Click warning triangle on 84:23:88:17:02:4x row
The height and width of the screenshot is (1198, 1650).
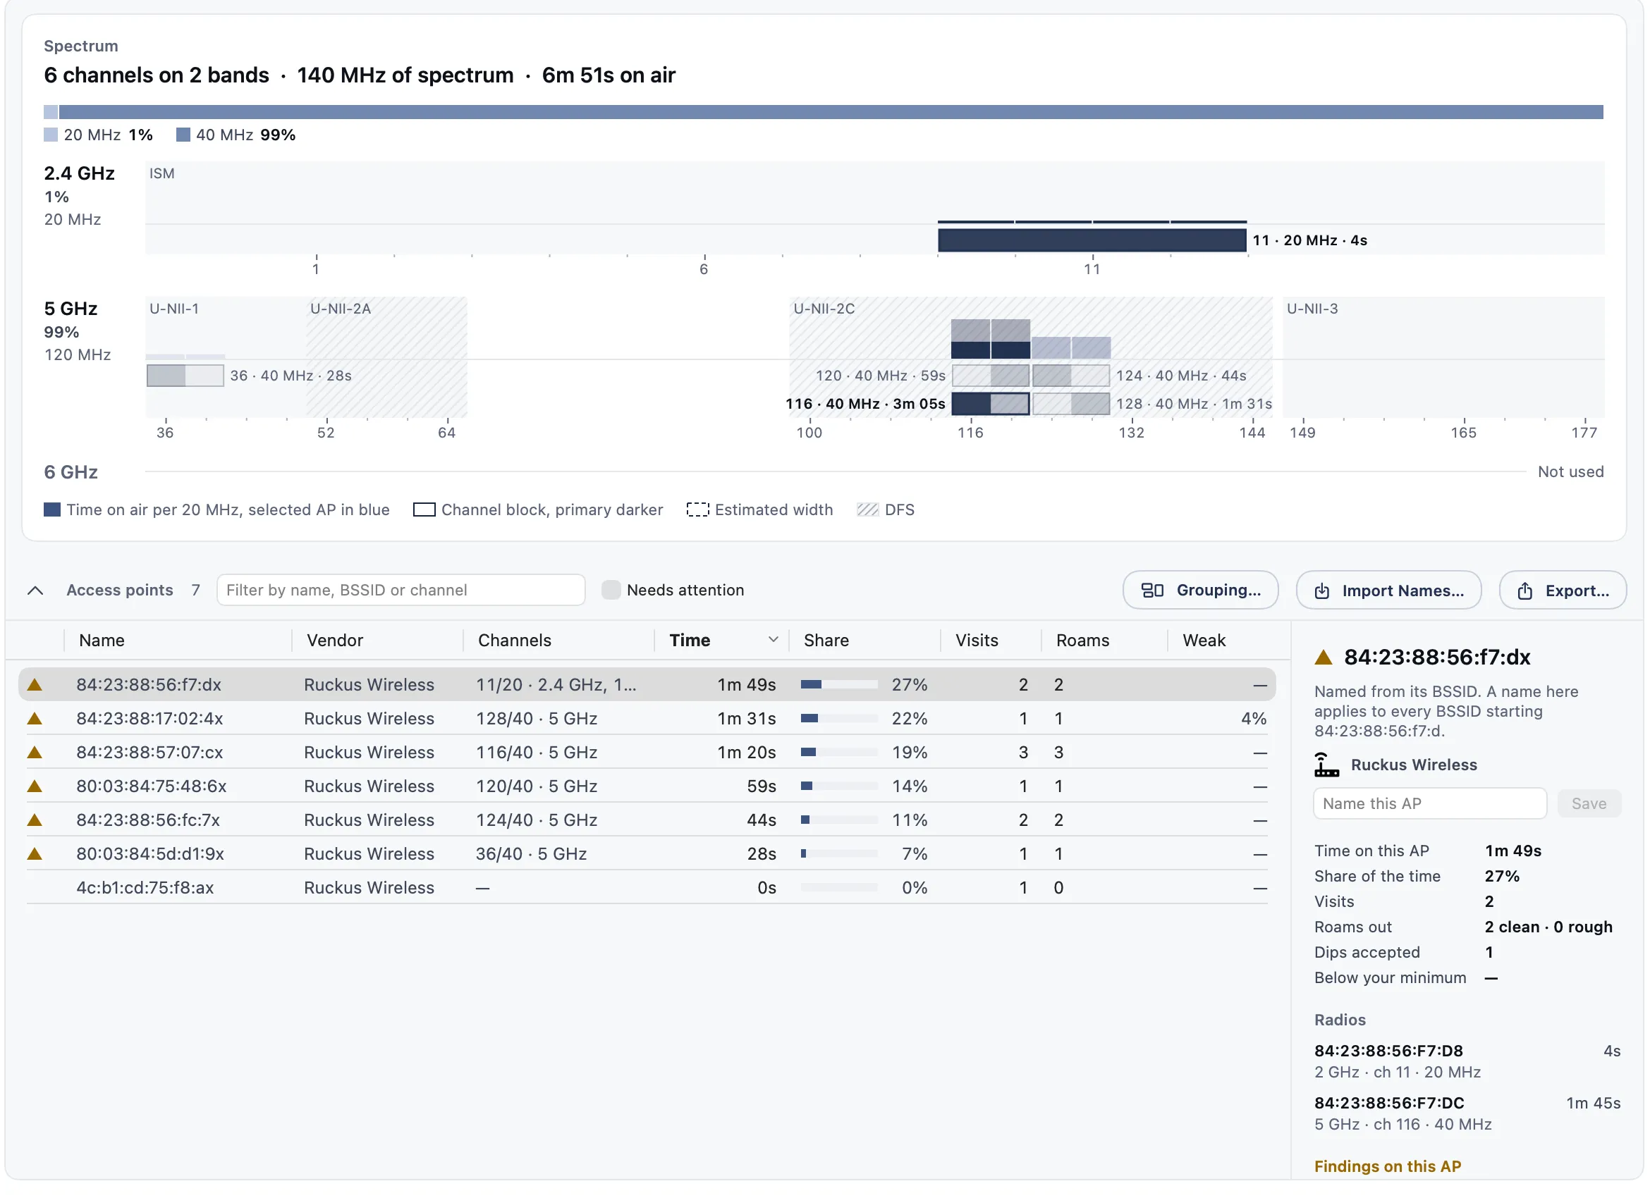tap(34, 719)
